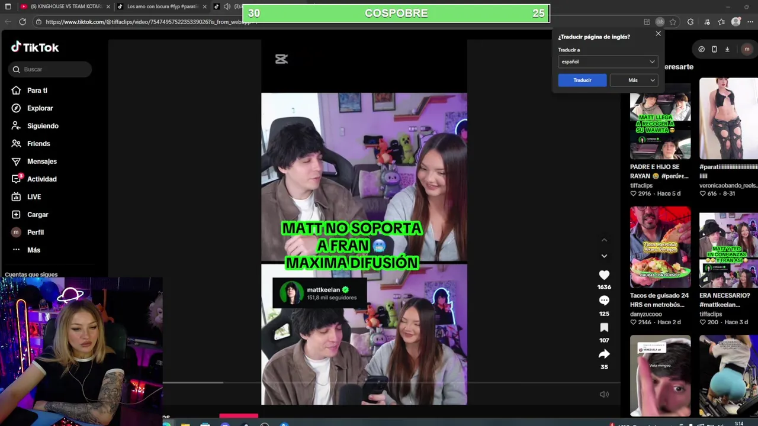This screenshot has height=426, width=758.
Task: Share the video with the arrow icon
Action: [x=604, y=354]
